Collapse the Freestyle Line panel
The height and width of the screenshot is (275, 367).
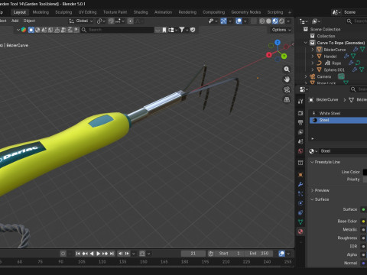pos(312,162)
